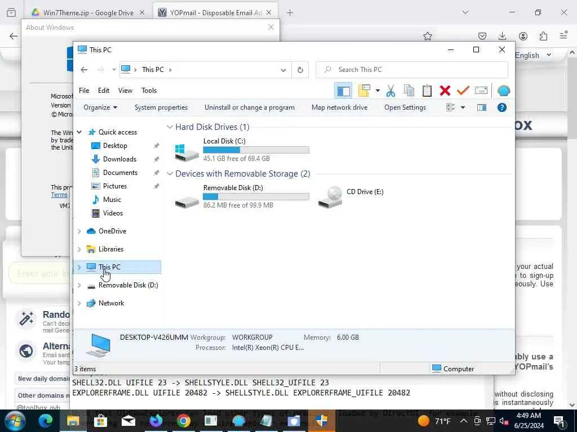Open the Mail app in taskbar
The image size is (577, 432).
128,421
